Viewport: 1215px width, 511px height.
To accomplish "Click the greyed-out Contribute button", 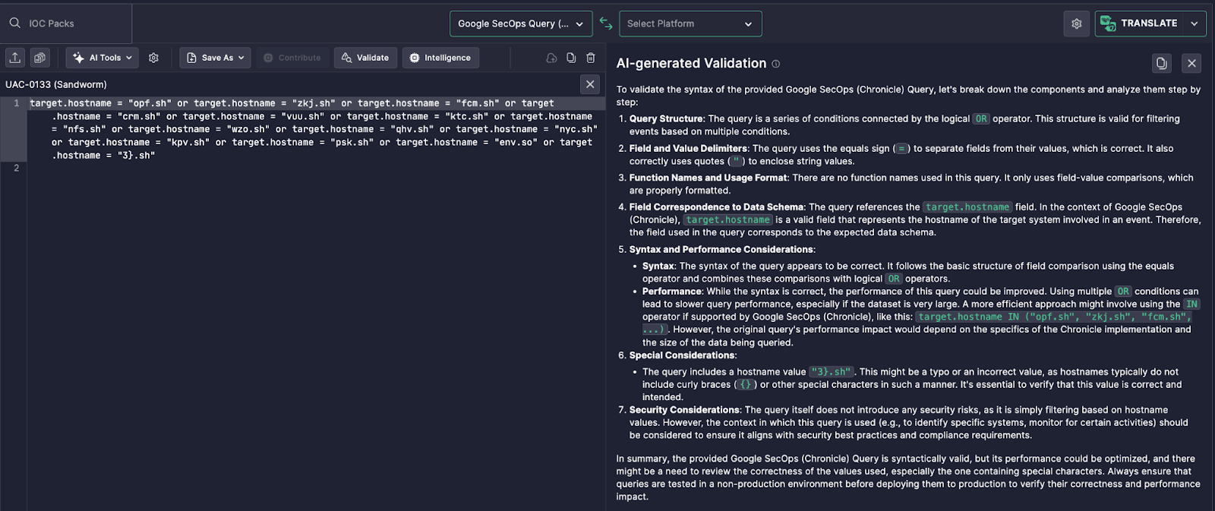I will (x=292, y=58).
